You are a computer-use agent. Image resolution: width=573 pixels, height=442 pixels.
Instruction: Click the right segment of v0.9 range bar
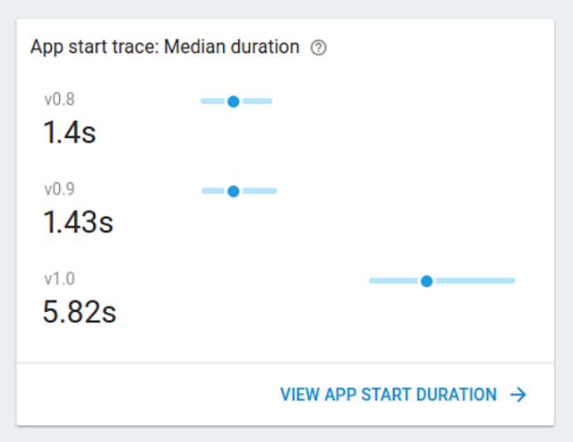click(260, 191)
